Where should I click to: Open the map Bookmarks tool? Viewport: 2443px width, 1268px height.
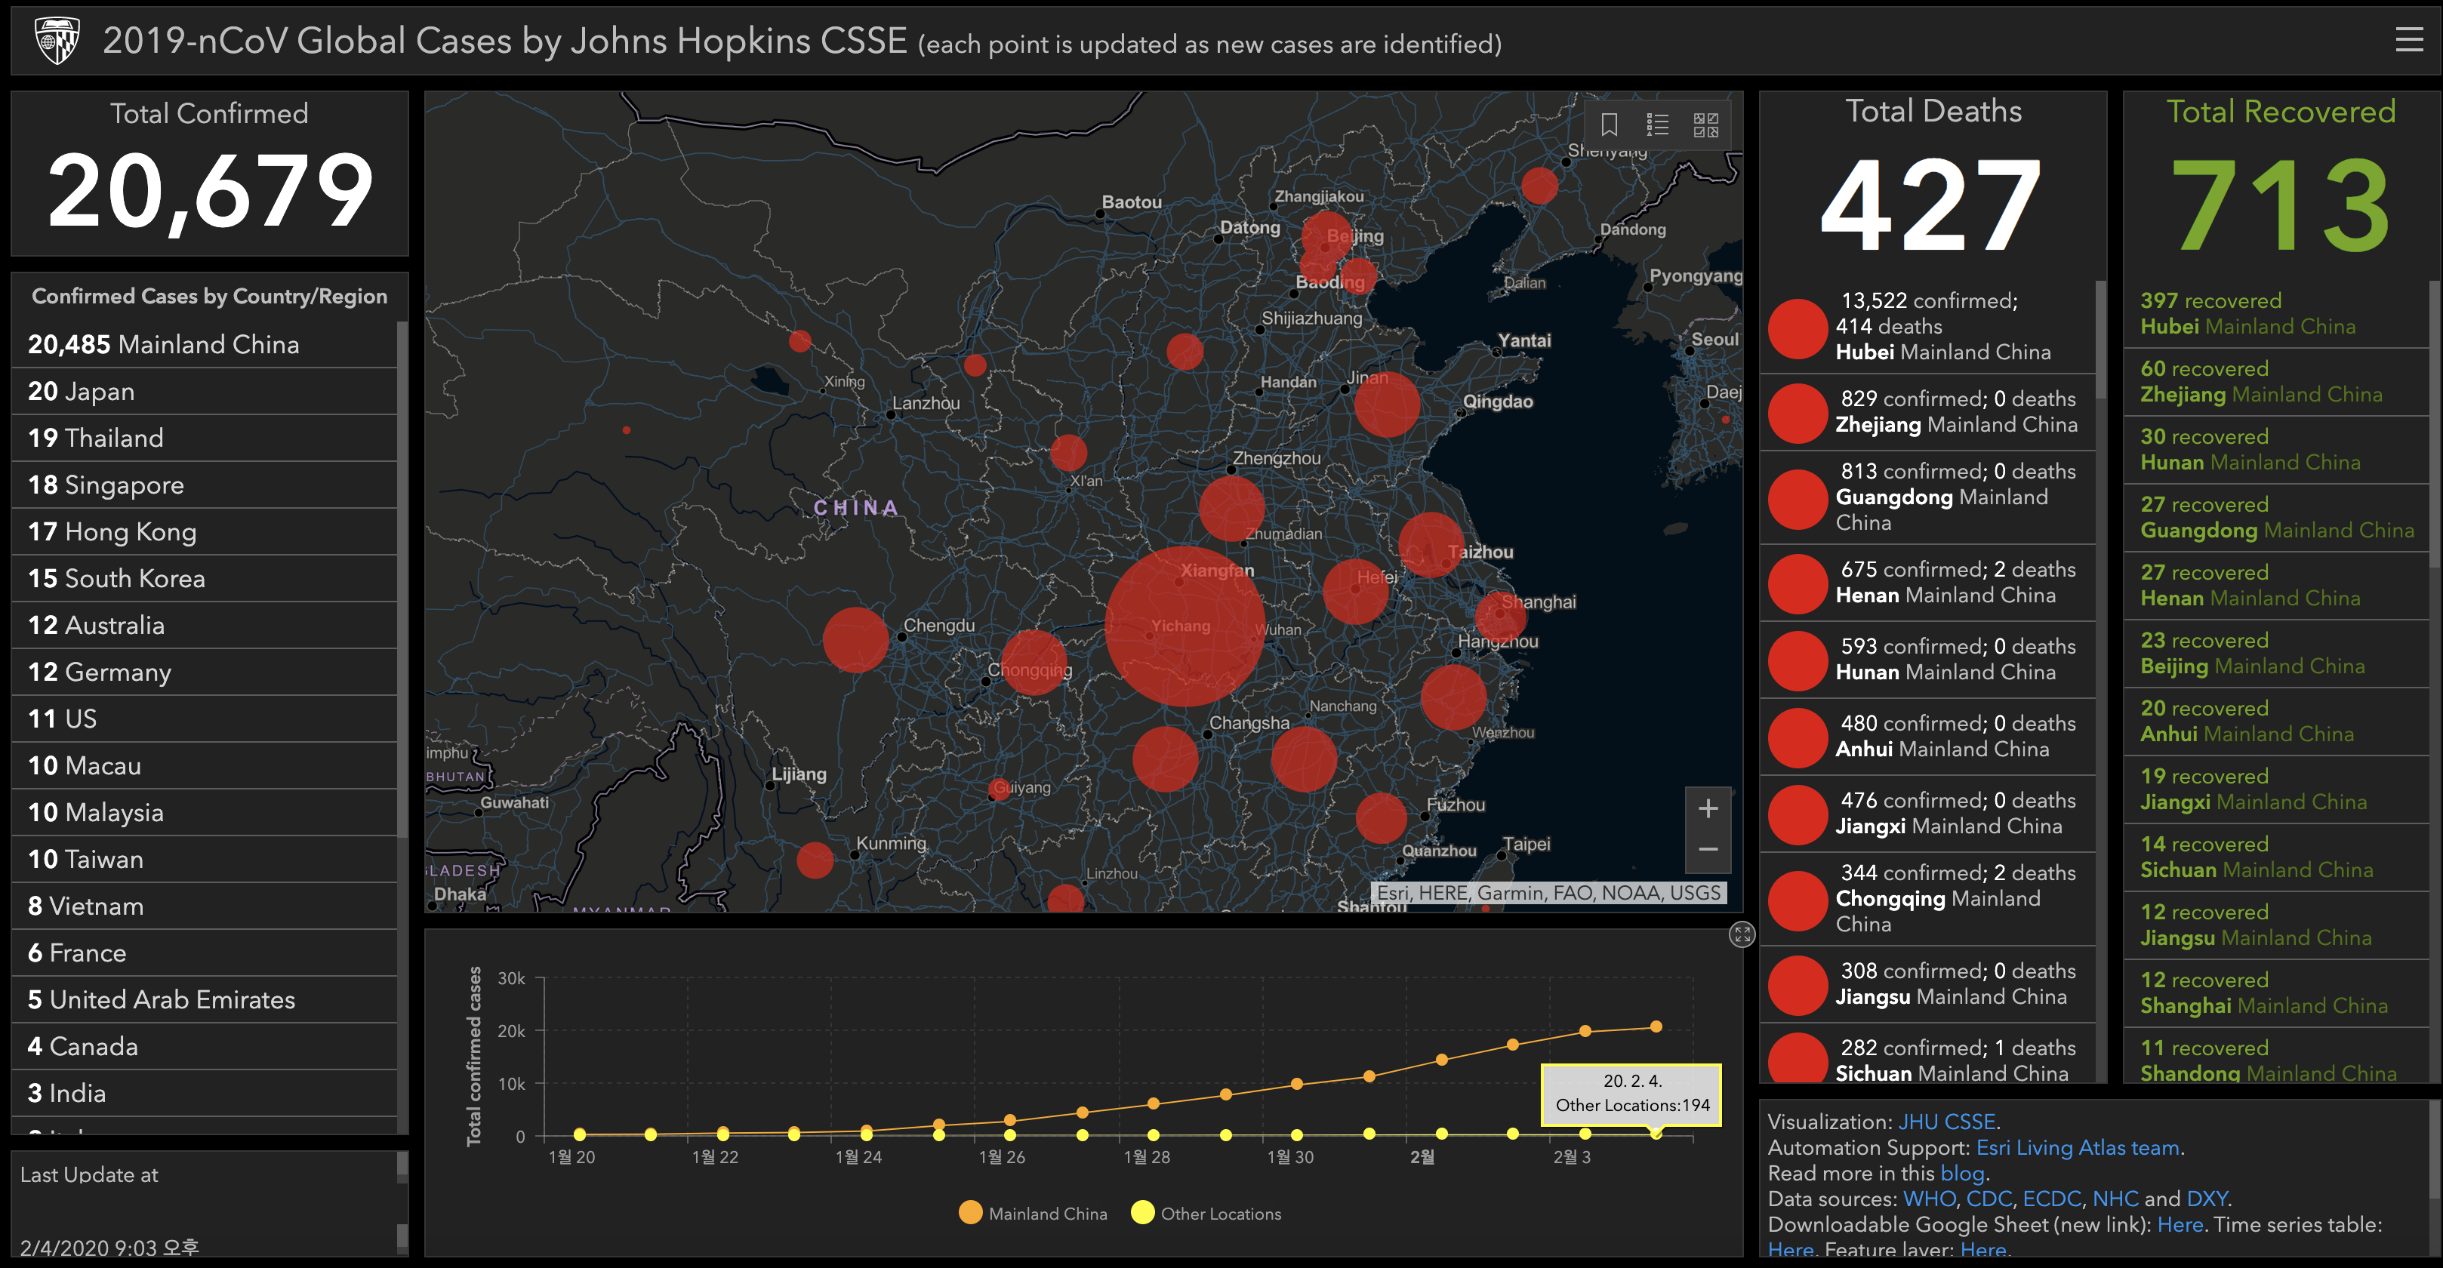[1609, 125]
